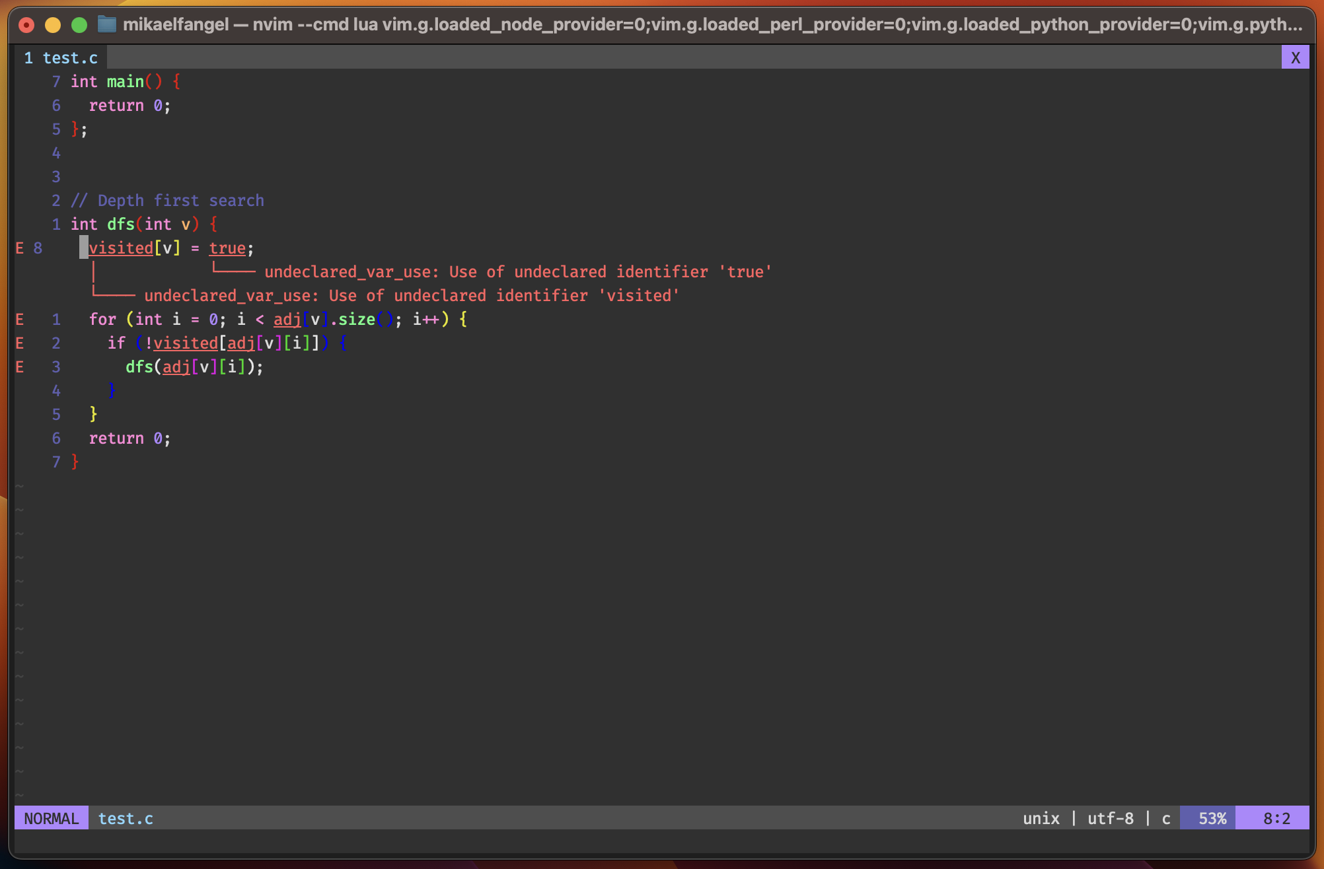The height and width of the screenshot is (869, 1324).
Task: Click the c filetype indicator
Action: click(1165, 818)
